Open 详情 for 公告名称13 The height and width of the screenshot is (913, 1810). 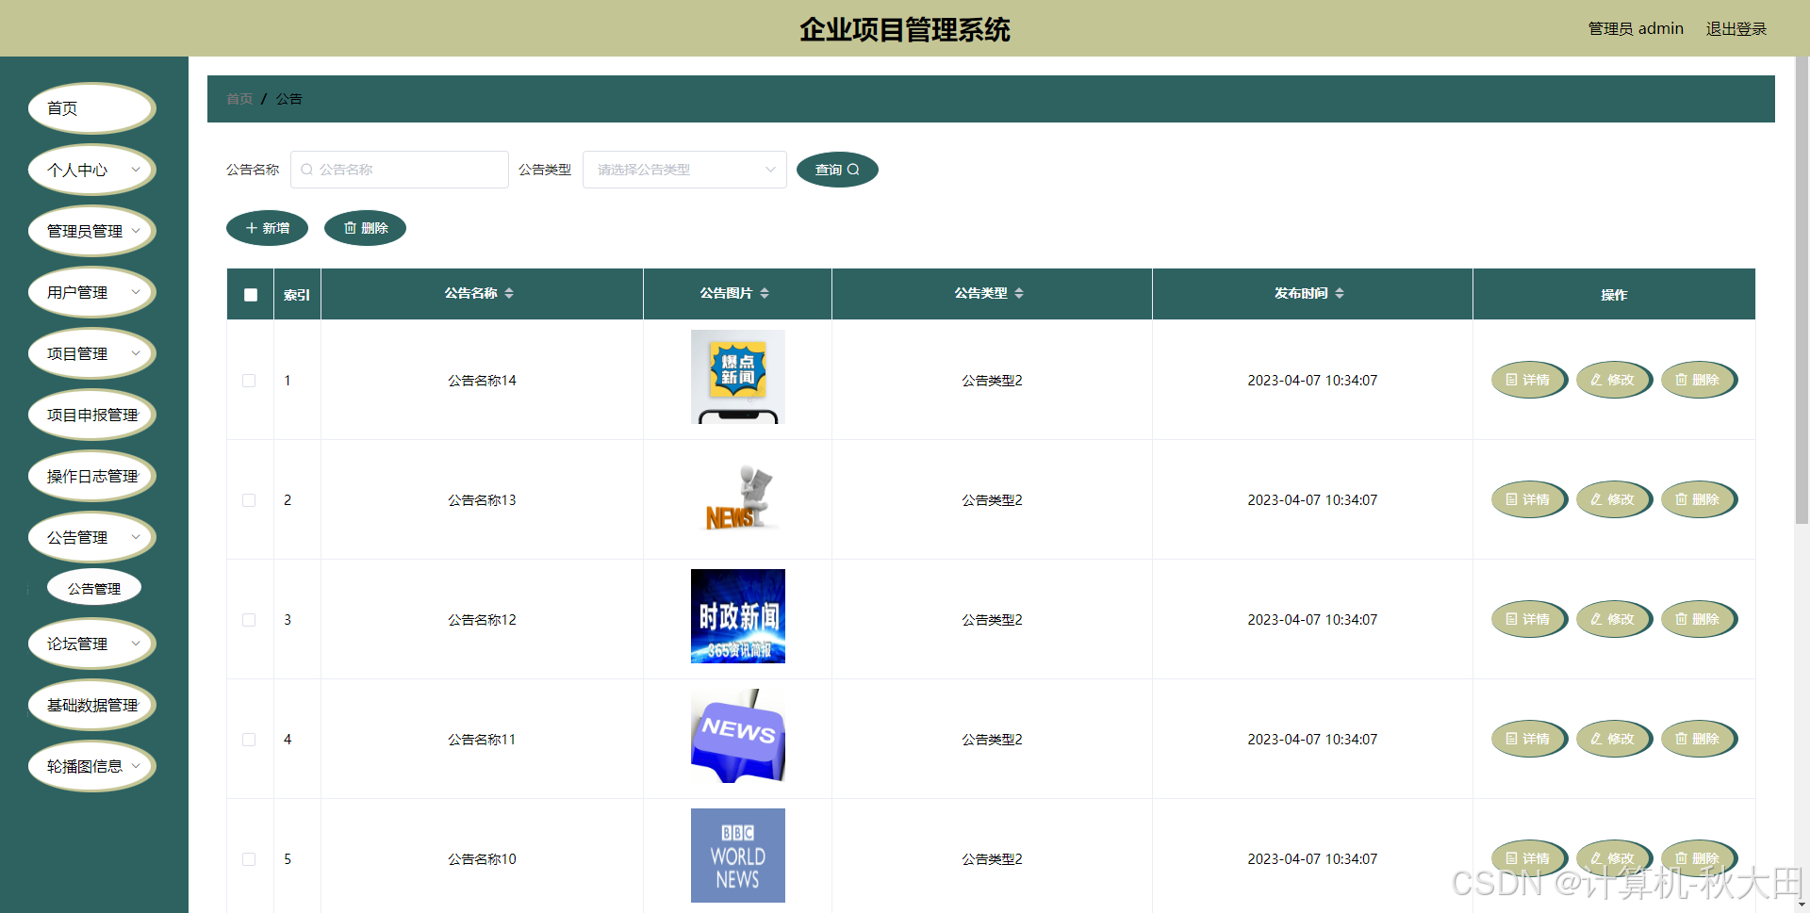coord(1528,499)
